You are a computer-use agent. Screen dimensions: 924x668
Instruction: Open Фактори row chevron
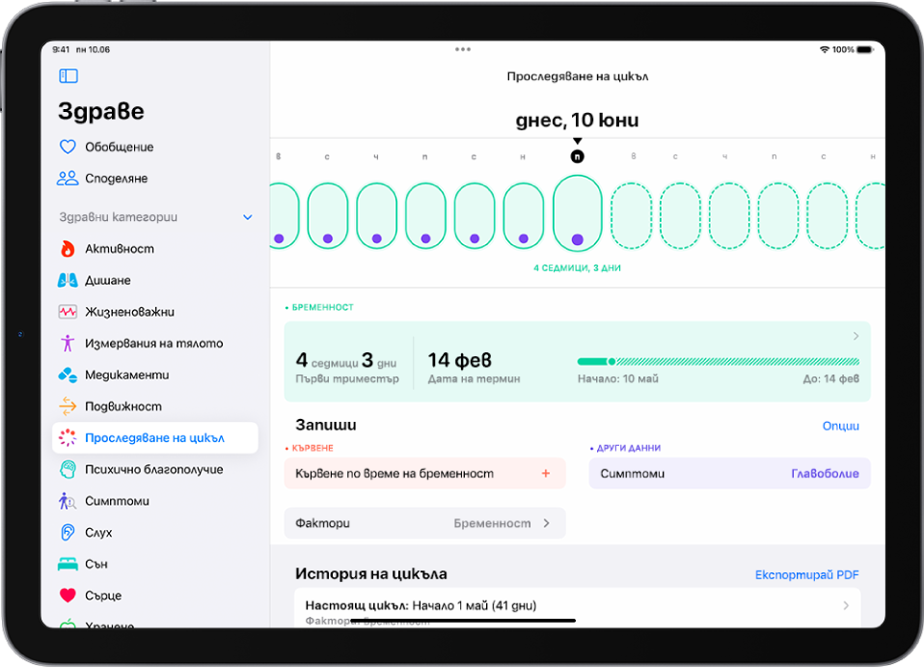coord(547,523)
